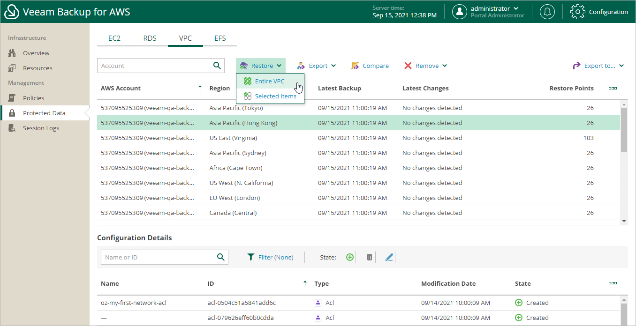
Task: Click the search magnifier in Account field
Action: point(217,66)
